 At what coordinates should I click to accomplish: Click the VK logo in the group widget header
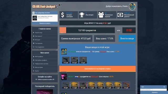coord(33,13)
